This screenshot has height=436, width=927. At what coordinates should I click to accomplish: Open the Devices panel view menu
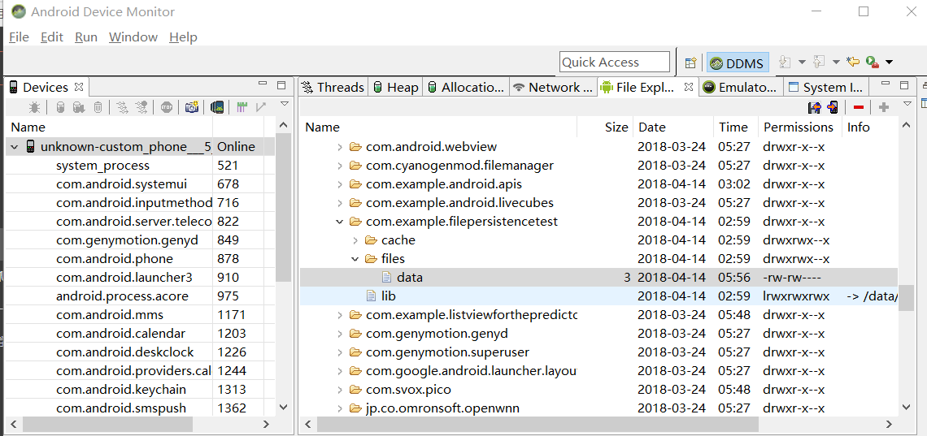coord(284,105)
